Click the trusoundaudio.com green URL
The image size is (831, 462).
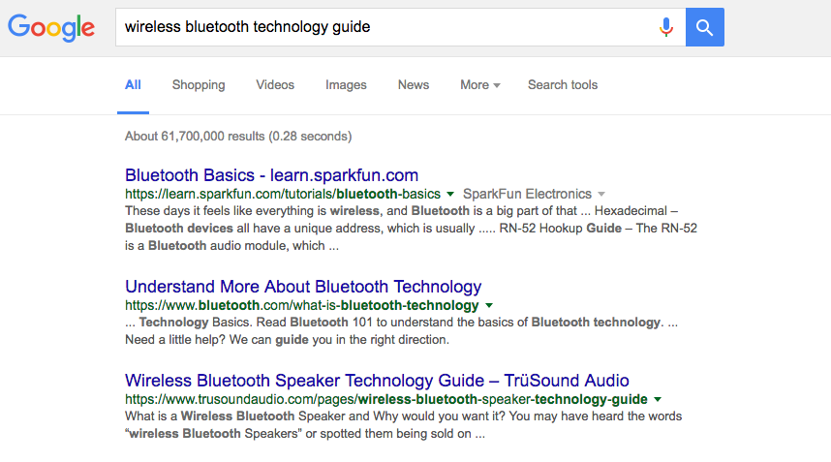[385, 399]
